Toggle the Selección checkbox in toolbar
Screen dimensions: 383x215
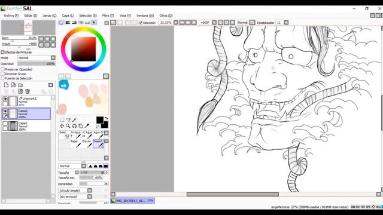coord(141,23)
